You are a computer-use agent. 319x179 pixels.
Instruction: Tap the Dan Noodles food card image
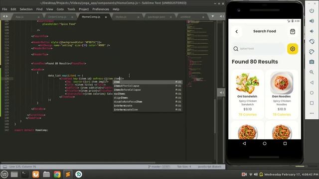point(282,83)
